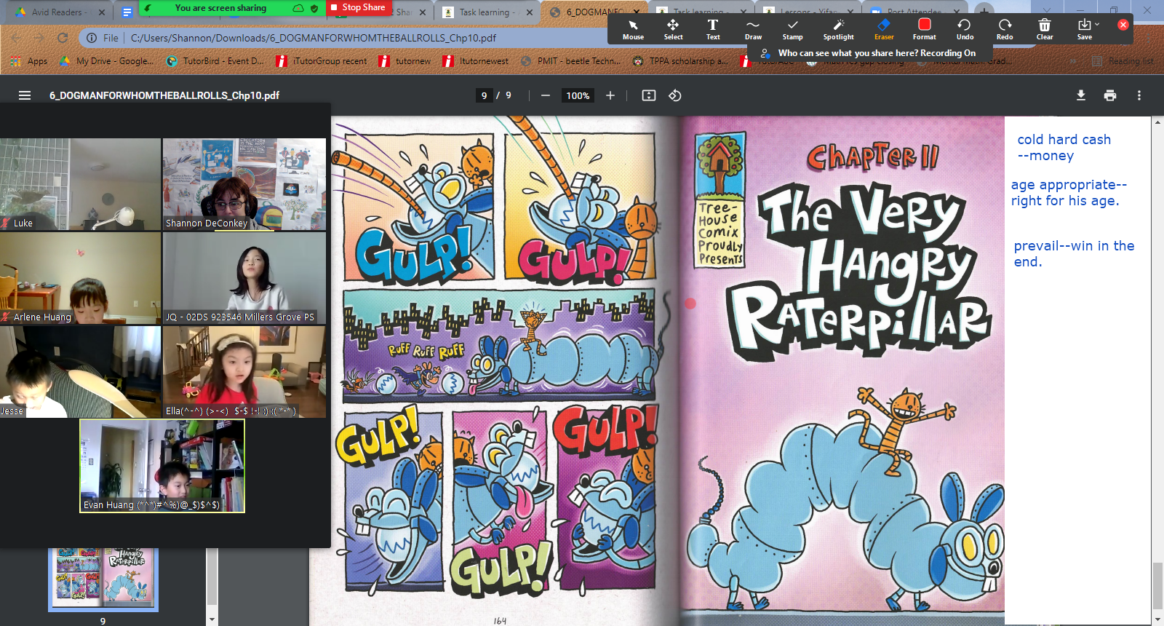
Task: Switch to the 6_DOGMANFOR PDF tab
Action: point(594,12)
